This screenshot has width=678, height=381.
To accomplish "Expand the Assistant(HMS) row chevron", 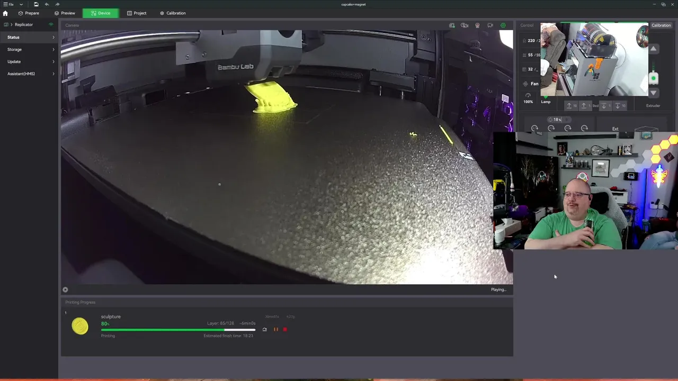I will (x=53, y=74).
